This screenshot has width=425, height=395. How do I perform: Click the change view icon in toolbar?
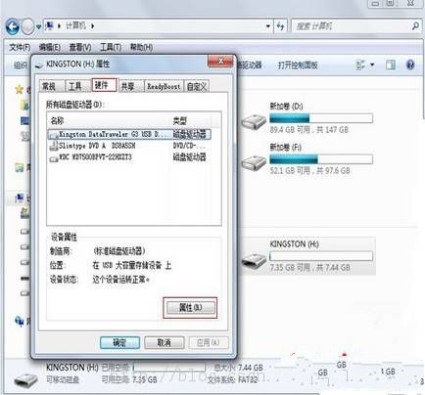[360, 65]
